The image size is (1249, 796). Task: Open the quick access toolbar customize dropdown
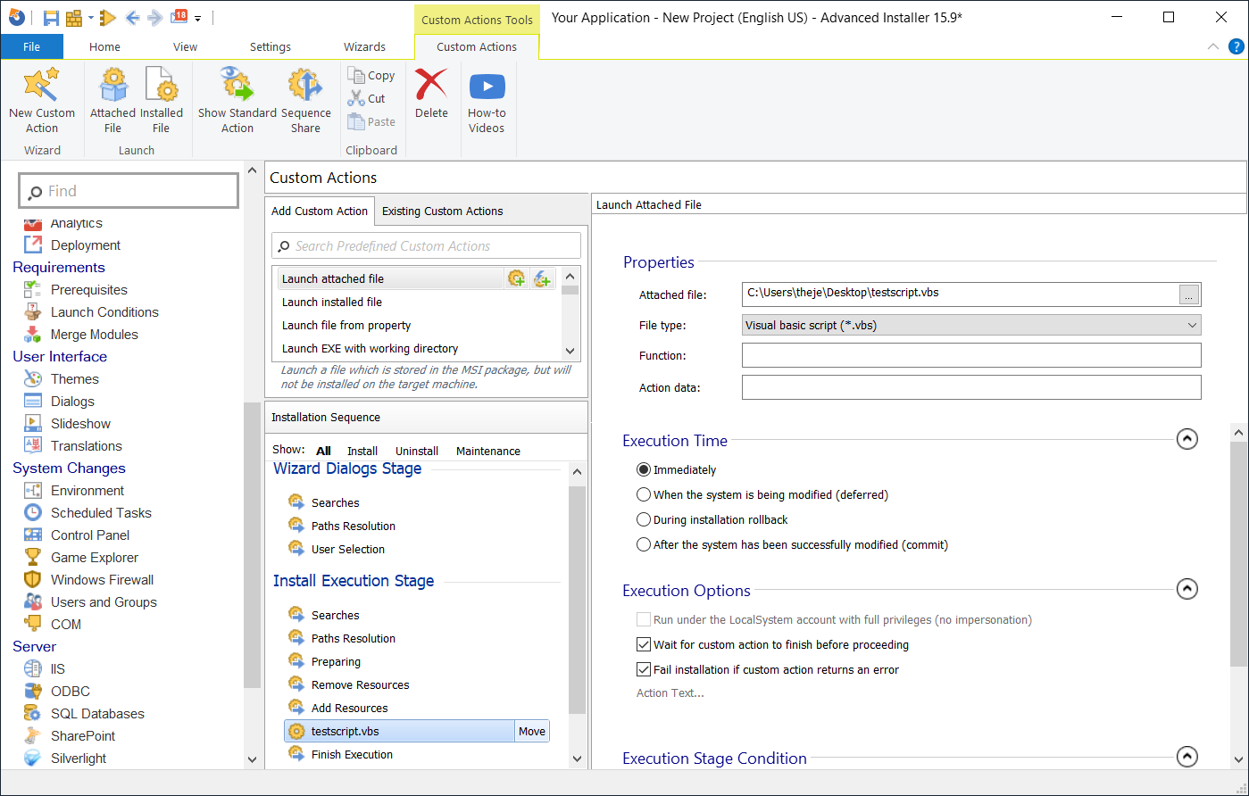(x=198, y=19)
